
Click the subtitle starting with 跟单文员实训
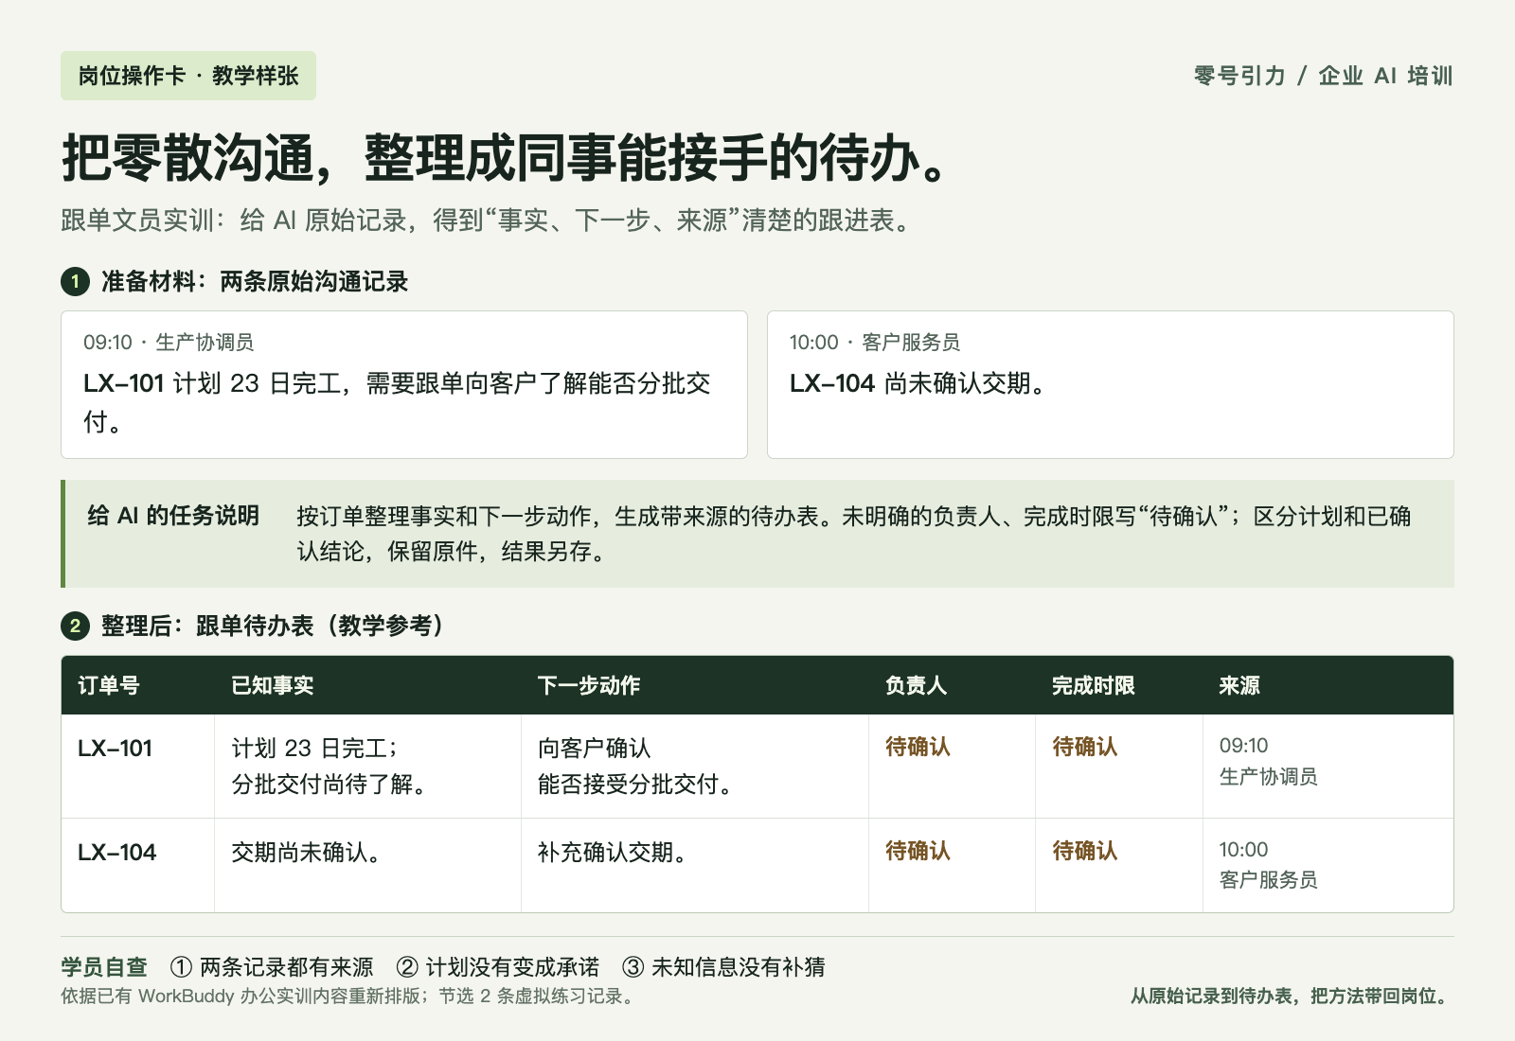point(487,221)
